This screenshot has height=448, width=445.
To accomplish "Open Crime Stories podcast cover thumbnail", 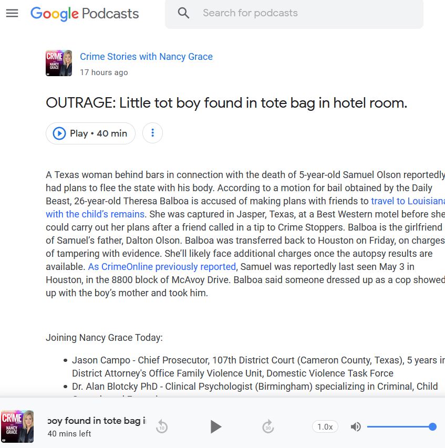I will click(x=59, y=64).
